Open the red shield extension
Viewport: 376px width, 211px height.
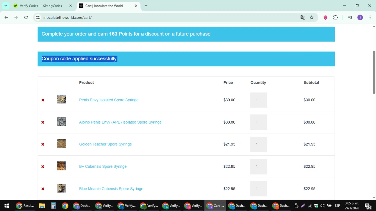pyautogui.click(x=325, y=18)
